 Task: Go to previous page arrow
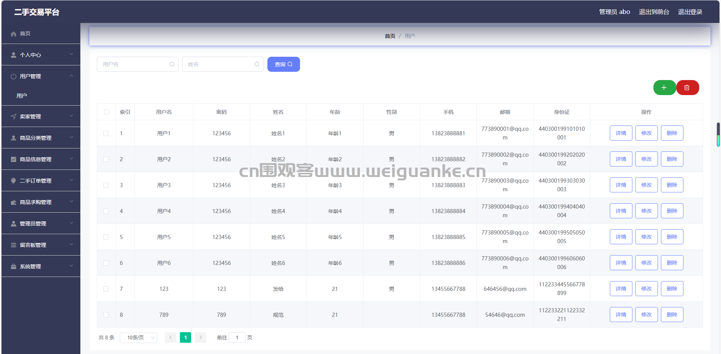pos(170,337)
